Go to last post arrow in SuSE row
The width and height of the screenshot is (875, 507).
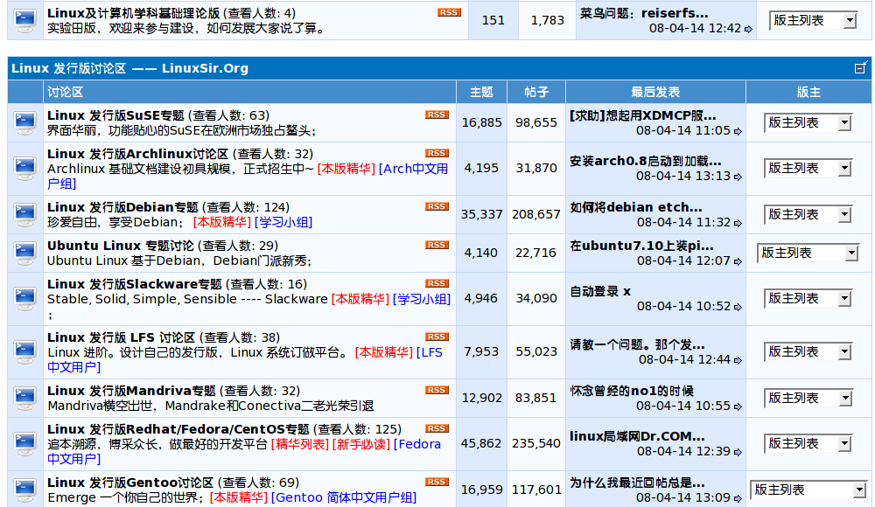[738, 132]
